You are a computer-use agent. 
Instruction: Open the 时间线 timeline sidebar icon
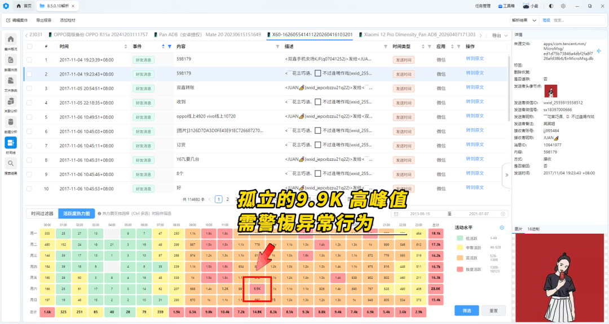[11, 143]
